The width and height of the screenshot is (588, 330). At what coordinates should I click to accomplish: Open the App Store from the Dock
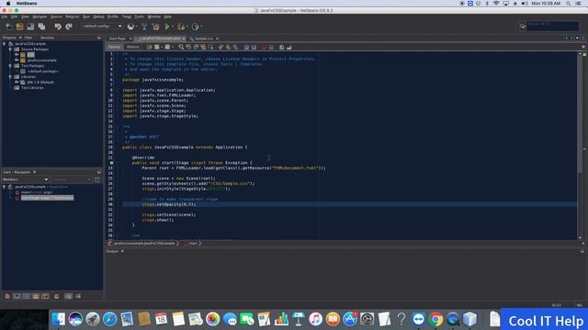[x=350, y=319]
